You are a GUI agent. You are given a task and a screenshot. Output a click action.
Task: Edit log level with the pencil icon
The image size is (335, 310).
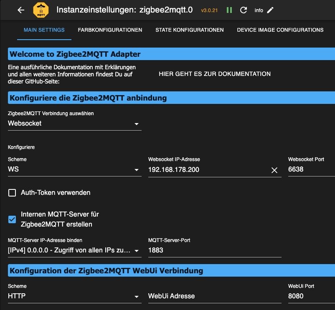click(270, 10)
